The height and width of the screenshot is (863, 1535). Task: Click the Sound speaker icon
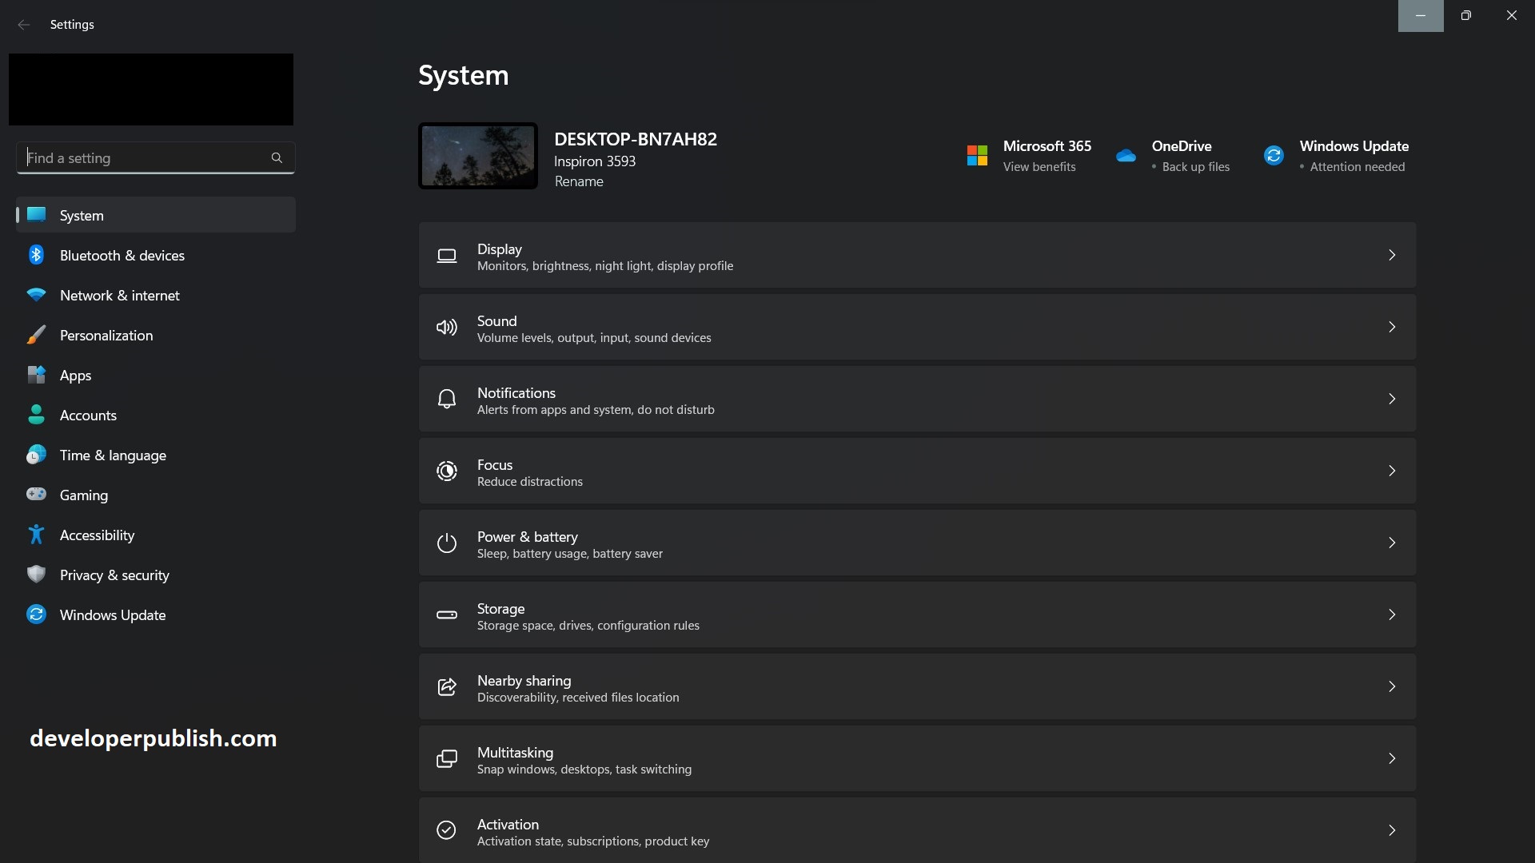point(446,328)
